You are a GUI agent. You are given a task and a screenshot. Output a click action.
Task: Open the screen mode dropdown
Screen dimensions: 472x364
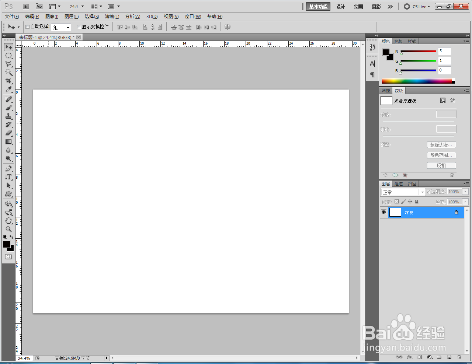[114, 7]
